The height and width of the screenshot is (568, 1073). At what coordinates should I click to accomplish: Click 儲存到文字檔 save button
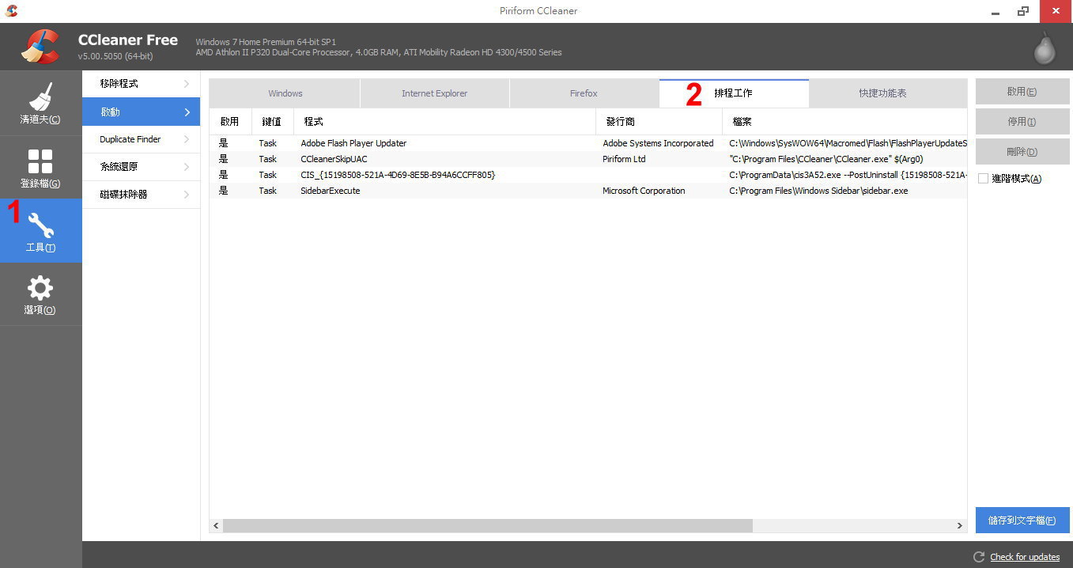(1022, 521)
